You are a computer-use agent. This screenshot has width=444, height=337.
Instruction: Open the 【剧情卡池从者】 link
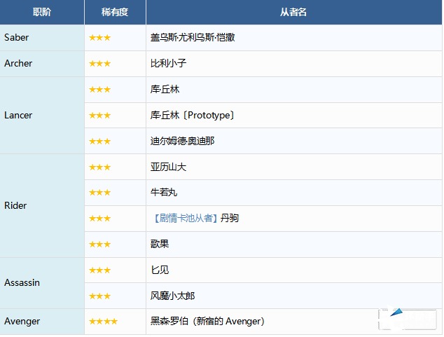(x=184, y=219)
